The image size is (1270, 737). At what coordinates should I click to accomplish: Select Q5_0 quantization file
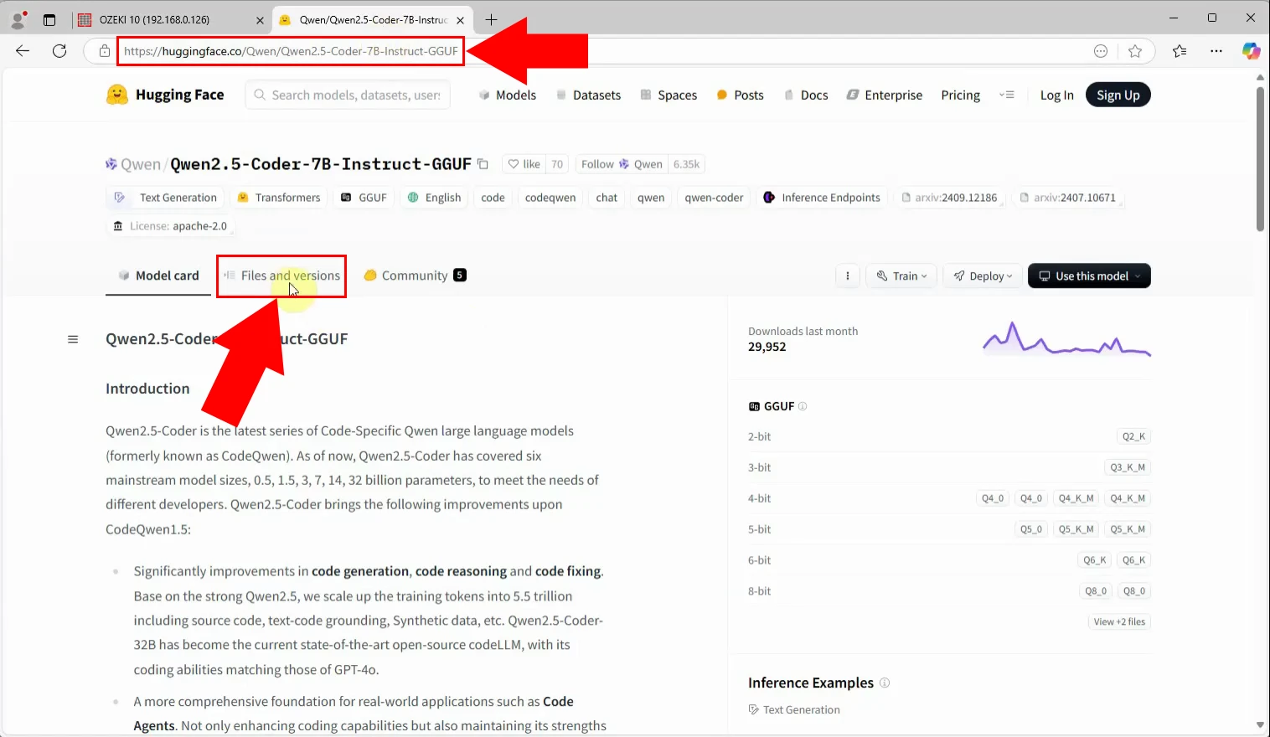click(x=1031, y=529)
